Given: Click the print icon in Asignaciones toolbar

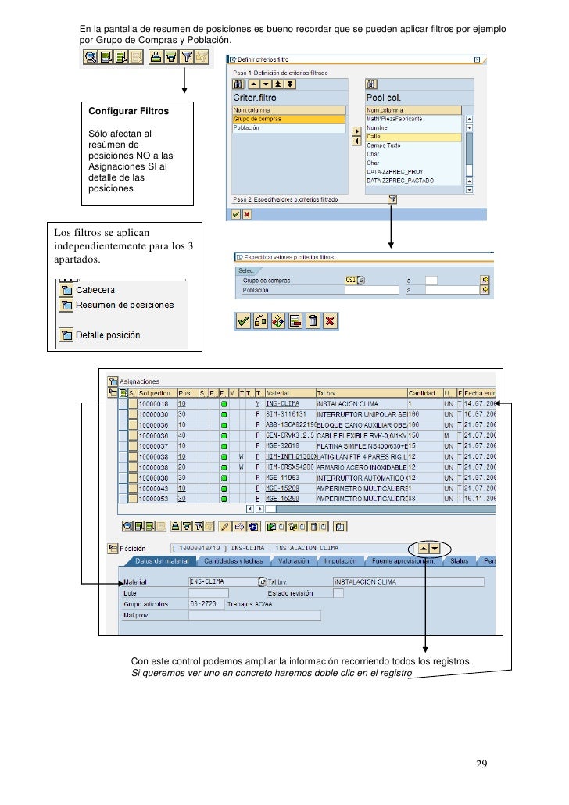Looking at the screenshot, I should pyautogui.click(x=176, y=526).
